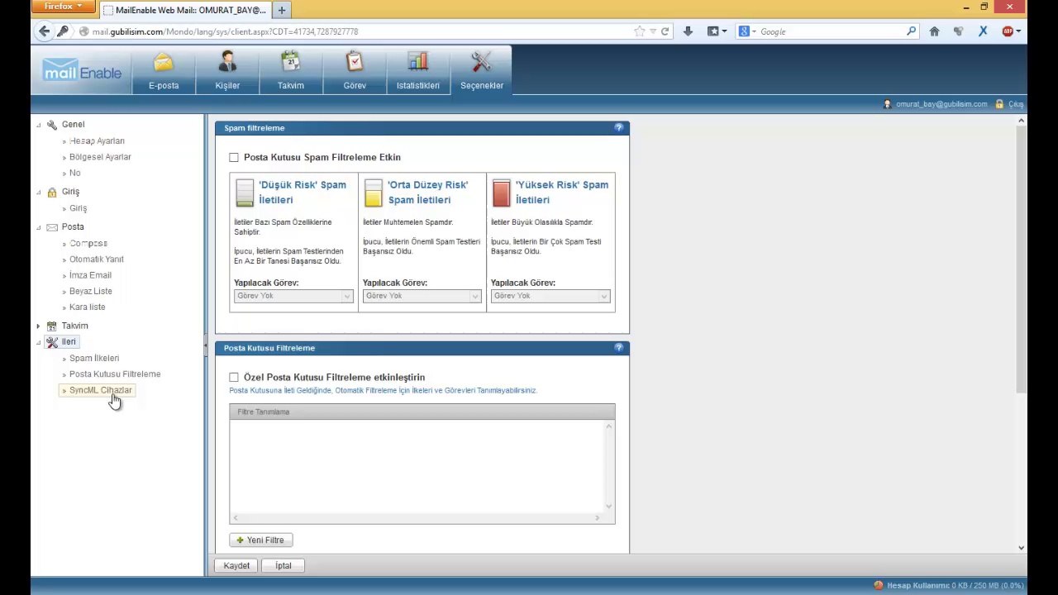Click the Google search magnifier icon
This screenshot has height=595, width=1058.
(911, 31)
